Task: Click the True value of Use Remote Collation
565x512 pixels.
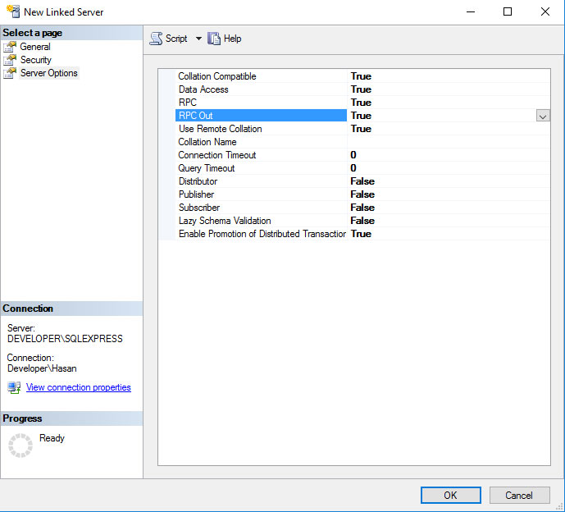Action: tap(361, 129)
